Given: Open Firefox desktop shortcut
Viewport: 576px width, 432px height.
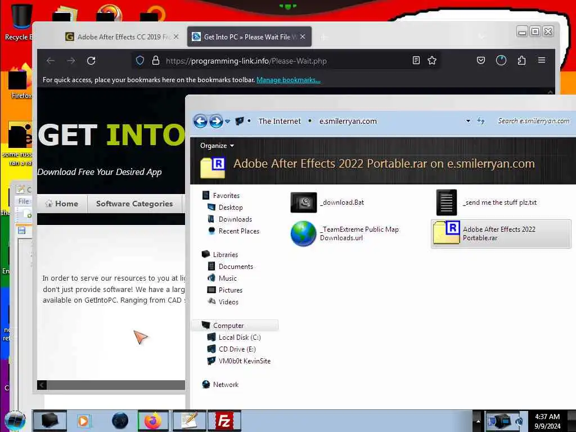Looking at the screenshot, I should 19,82.
